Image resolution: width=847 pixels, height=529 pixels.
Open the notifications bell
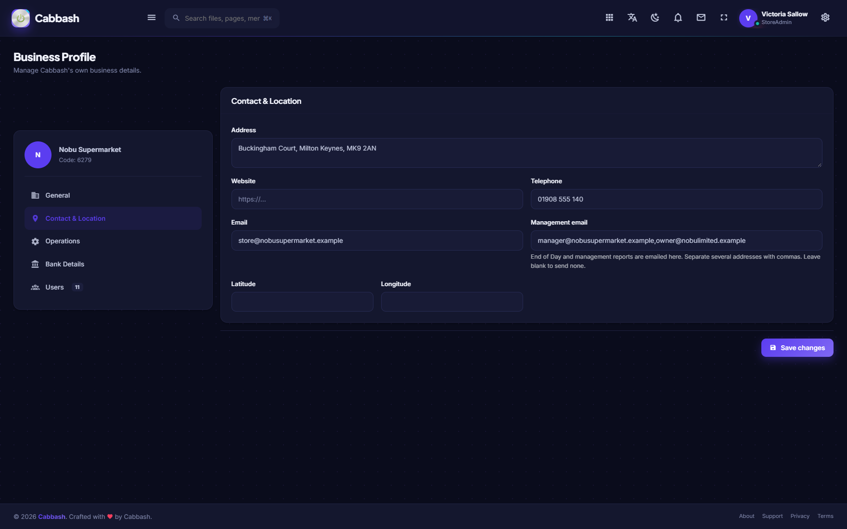click(x=678, y=18)
